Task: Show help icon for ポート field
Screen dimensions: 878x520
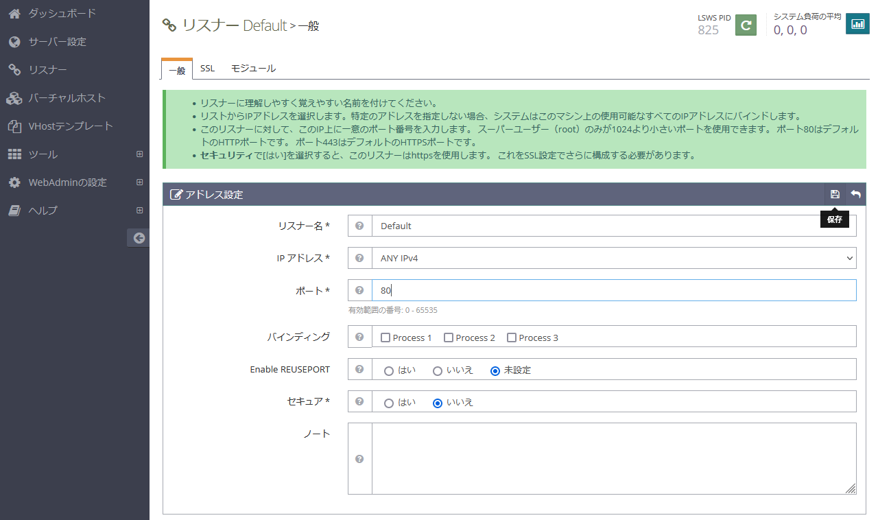Action: pyautogui.click(x=359, y=290)
